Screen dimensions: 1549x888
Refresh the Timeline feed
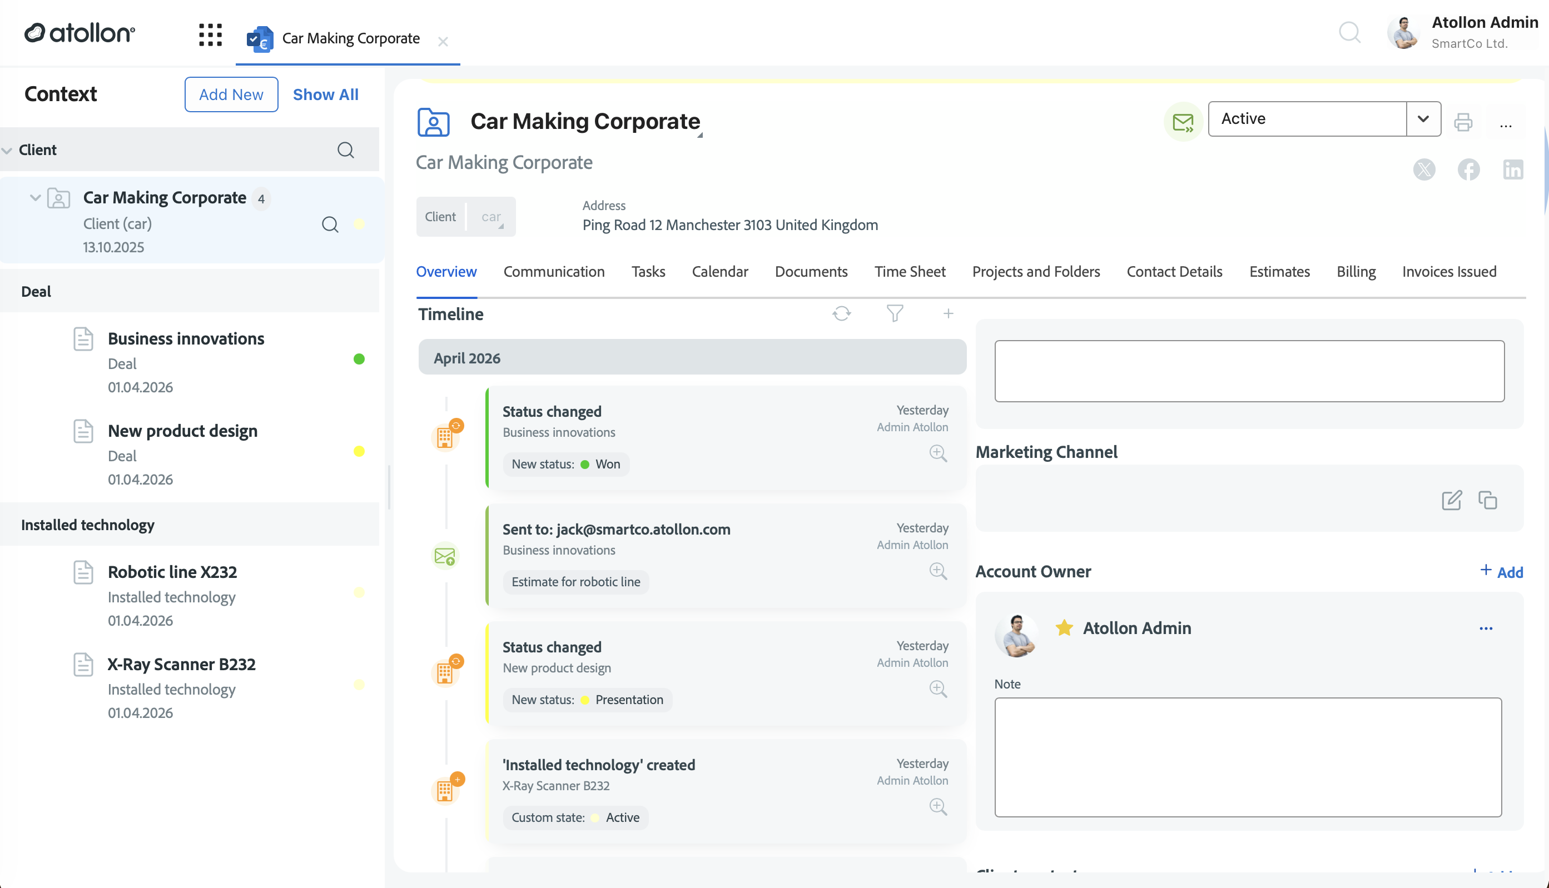click(841, 313)
